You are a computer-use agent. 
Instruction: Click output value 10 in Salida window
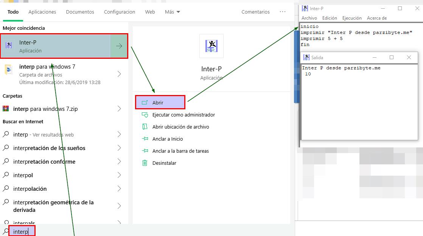tap(308, 74)
